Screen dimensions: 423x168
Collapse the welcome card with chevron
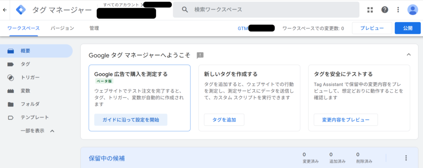pos(409,54)
